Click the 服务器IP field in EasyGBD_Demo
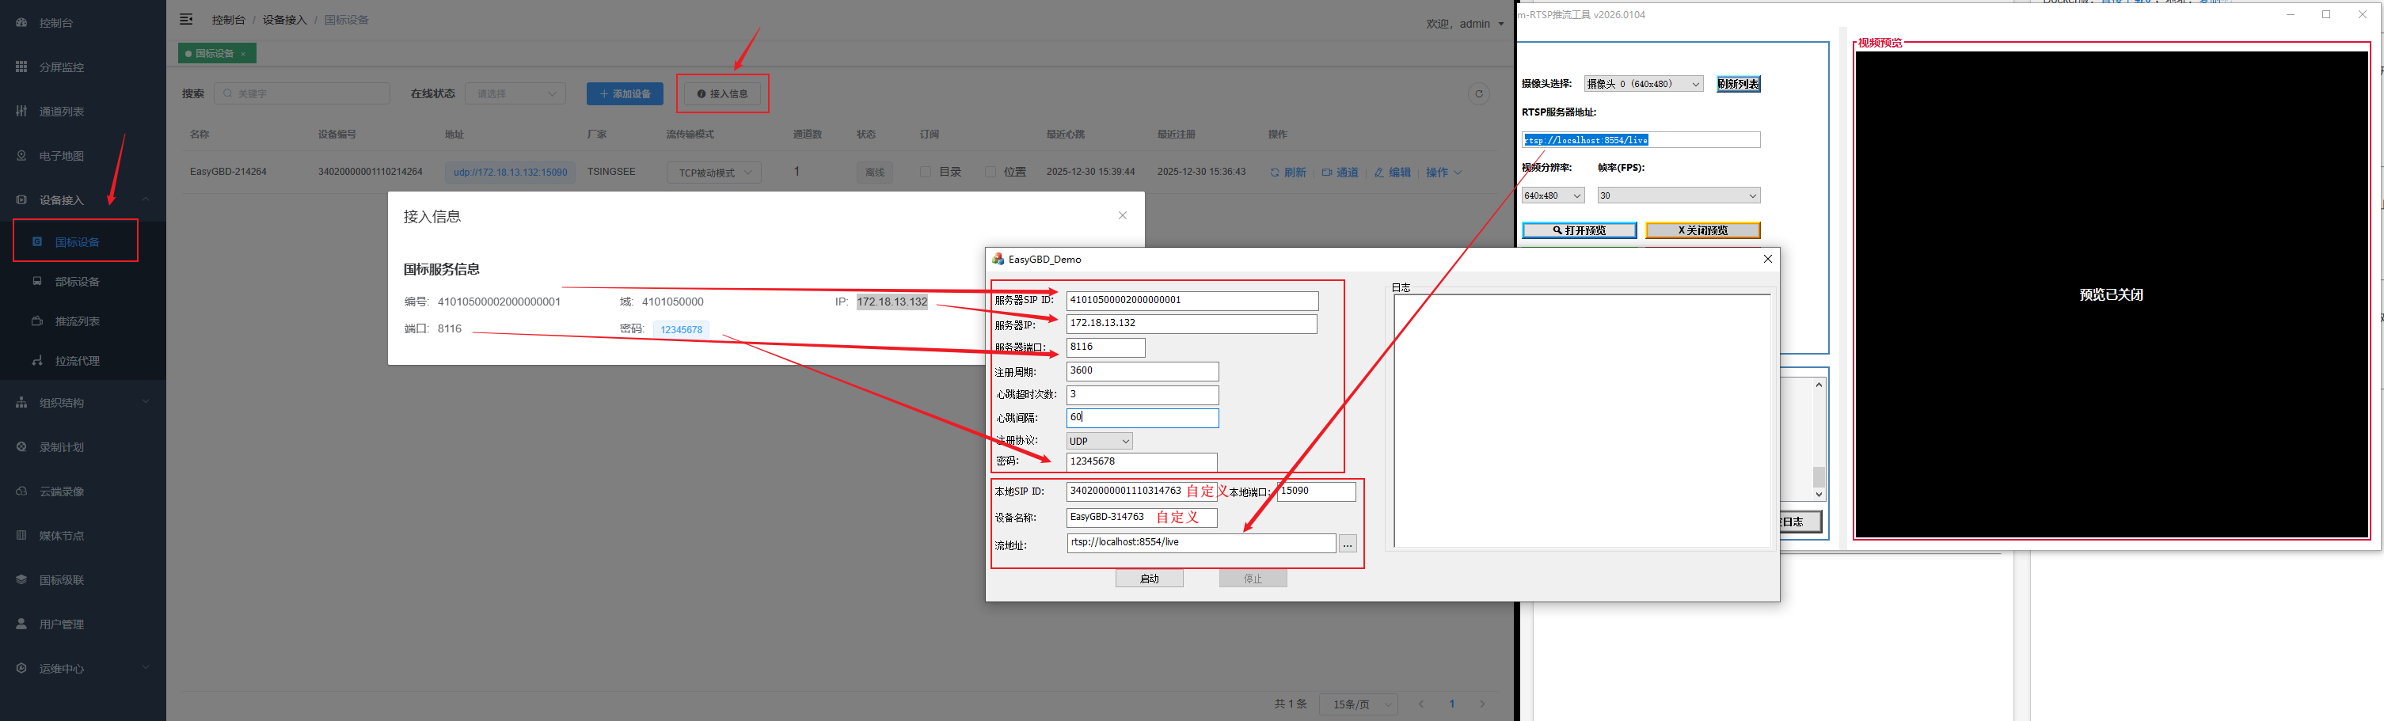The height and width of the screenshot is (721, 2384). (1191, 324)
